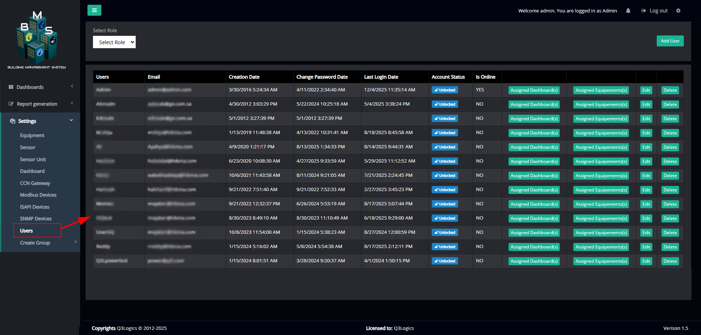Toggle Unlocked status for user created 5/1/2012
The width and height of the screenshot is (701, 335).
445,119
